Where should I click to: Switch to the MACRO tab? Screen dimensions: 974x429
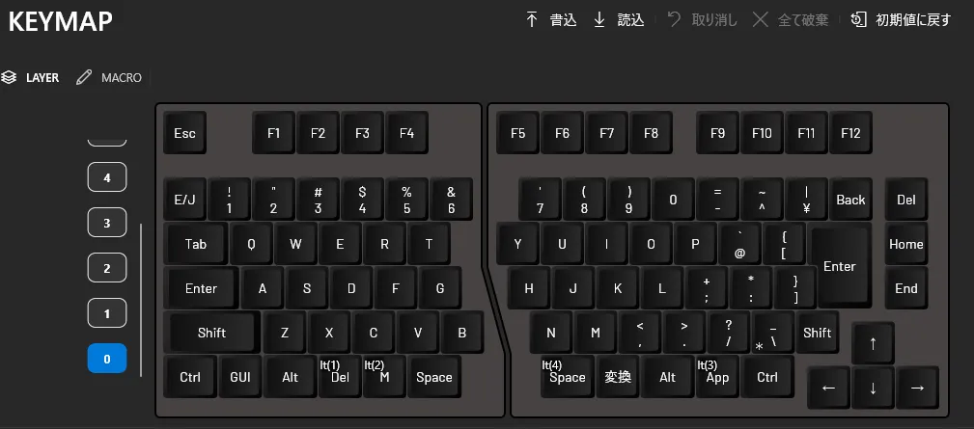[109, 78]
